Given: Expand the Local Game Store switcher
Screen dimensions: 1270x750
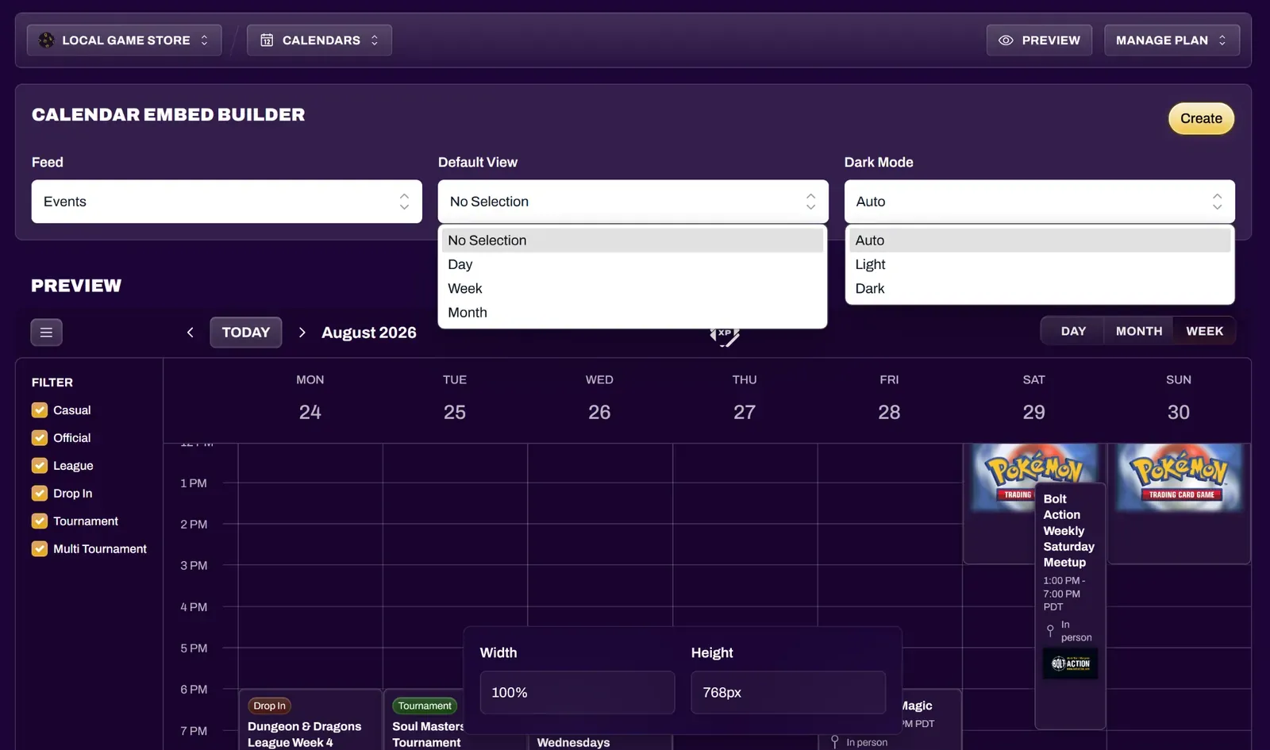Looking at the screenshot, I should (x=124, y=40).
